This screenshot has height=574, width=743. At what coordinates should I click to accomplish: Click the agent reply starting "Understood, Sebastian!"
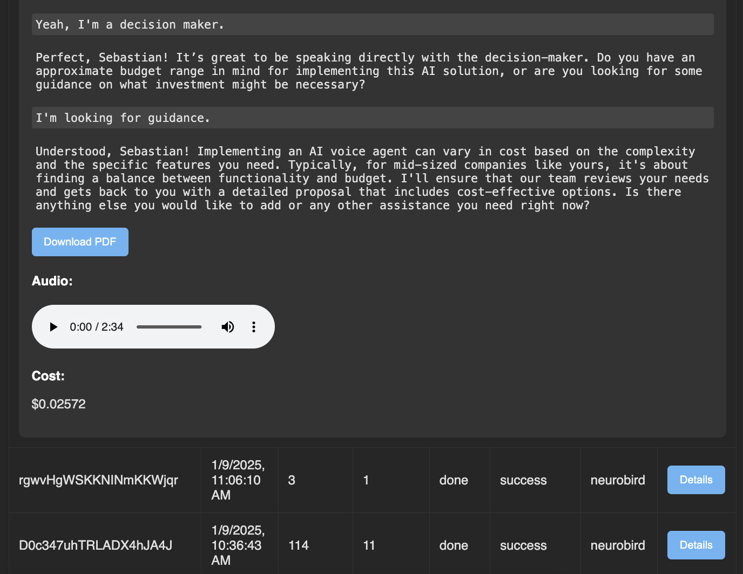click(373, 179)
